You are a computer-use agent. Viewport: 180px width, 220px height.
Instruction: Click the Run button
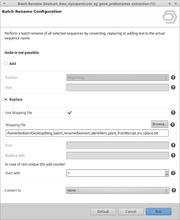pyautogui.click(x=159, y=211)
